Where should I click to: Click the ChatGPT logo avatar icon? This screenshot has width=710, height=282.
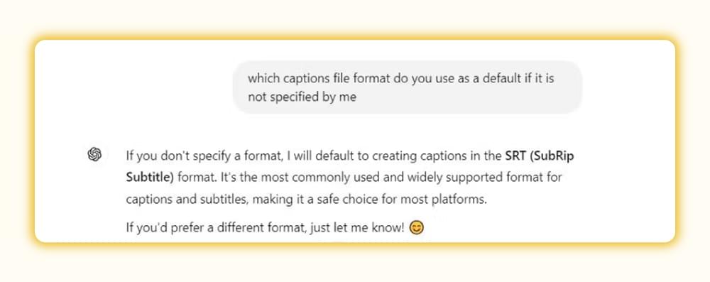coord(94,155)
